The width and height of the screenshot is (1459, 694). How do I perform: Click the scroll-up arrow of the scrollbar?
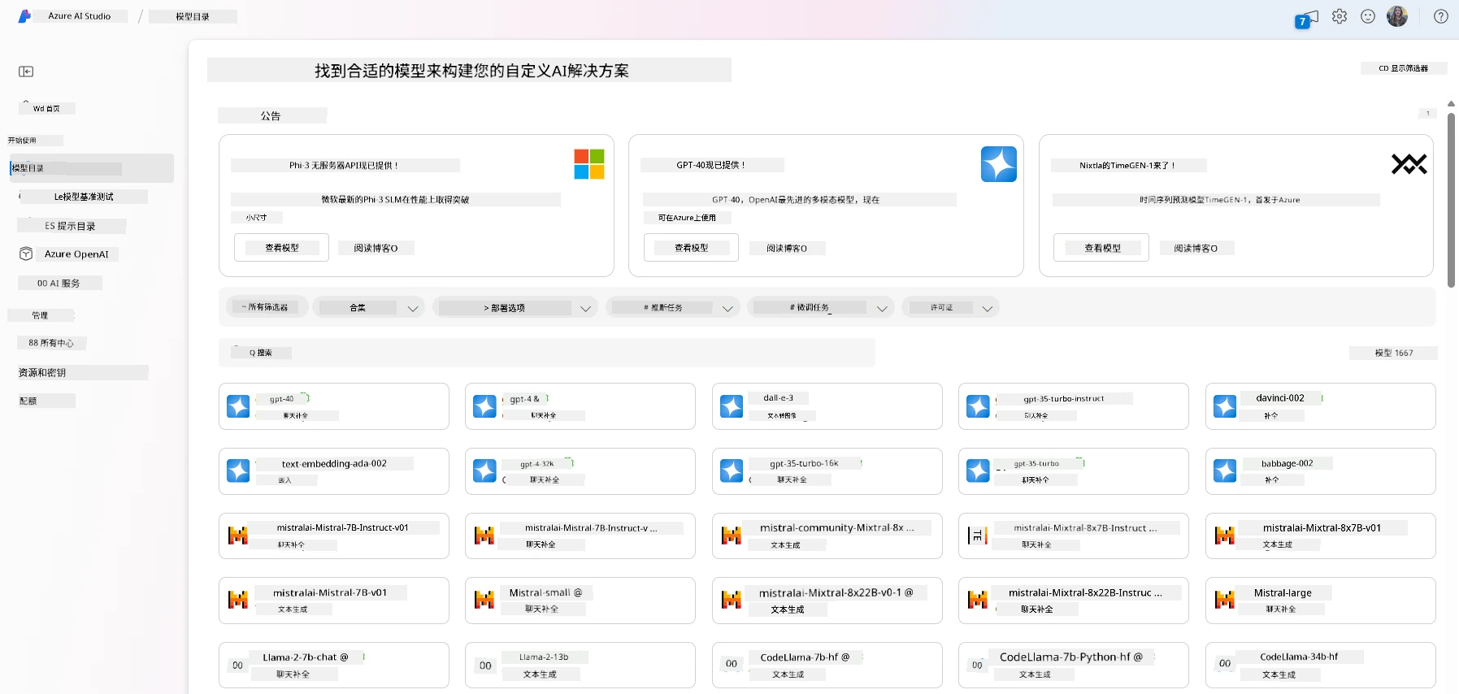[1452, 104]
